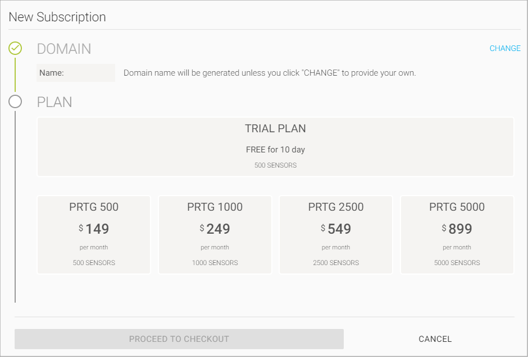Click the empty Plan step circle icon

point(15,101)
